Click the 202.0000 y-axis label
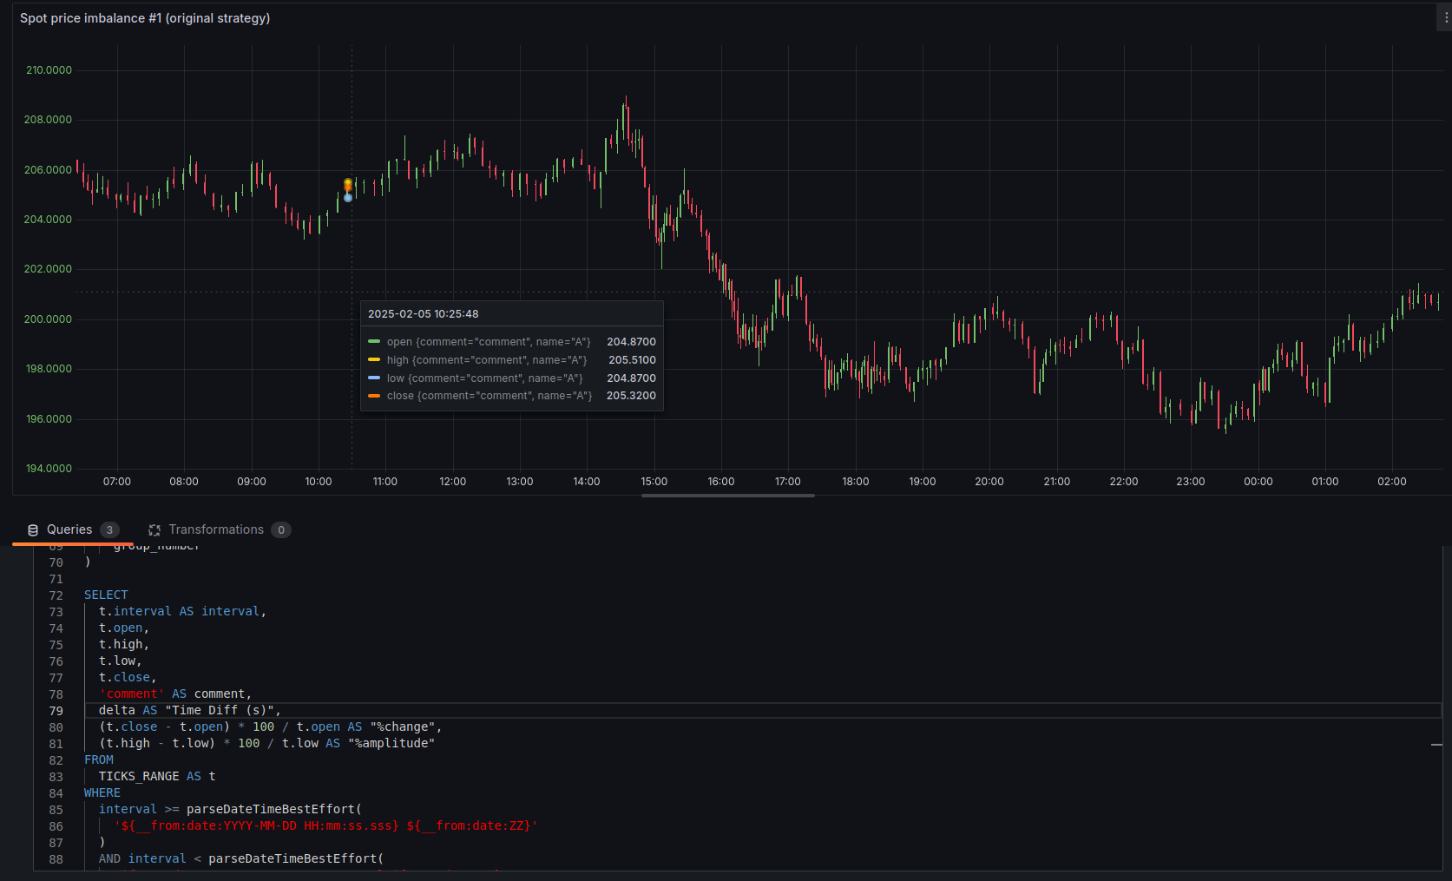Viewport: 1452px width, 881px height. [49, 269]
